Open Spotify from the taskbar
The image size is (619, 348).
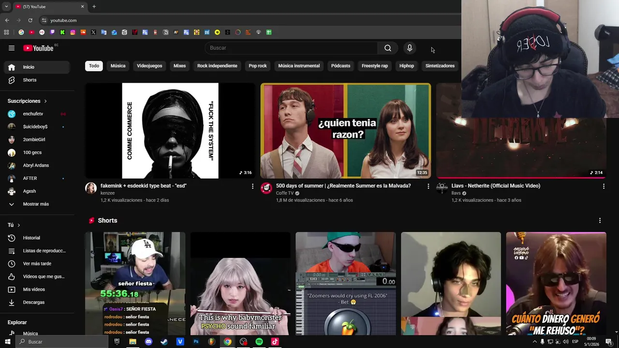tap(259, 342)
